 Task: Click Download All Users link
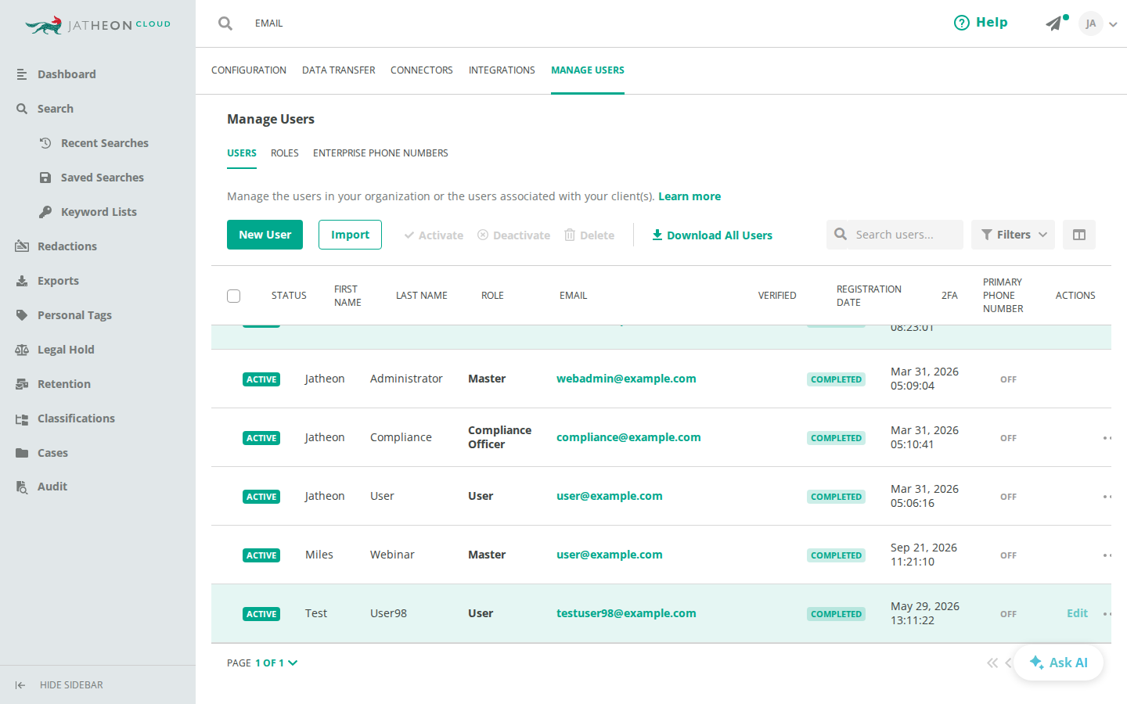[x=712, y=235]
